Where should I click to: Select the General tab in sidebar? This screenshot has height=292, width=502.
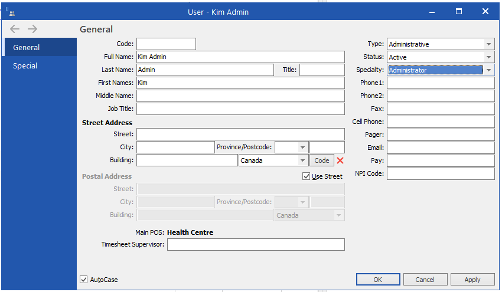(x=26, y=47)
